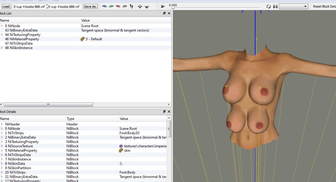
Task: Click the texture flower icon for NiSourceTexture
Action: point(121,146)
